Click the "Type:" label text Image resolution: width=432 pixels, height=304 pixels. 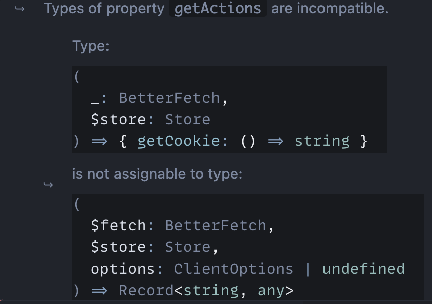coord(91,46)
